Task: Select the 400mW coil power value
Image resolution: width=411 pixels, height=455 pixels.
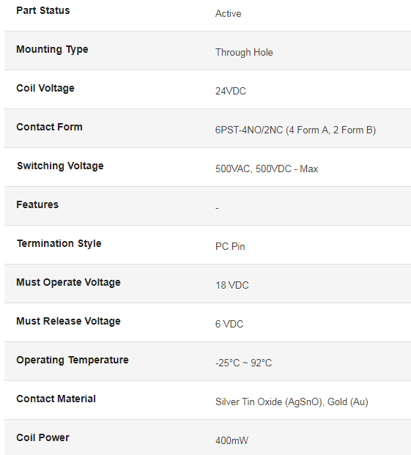Action: pyautogui.click(x=232, y=441)
